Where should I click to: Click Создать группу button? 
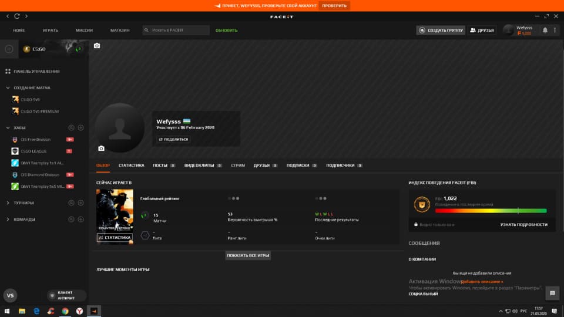(x=441, y=30)
